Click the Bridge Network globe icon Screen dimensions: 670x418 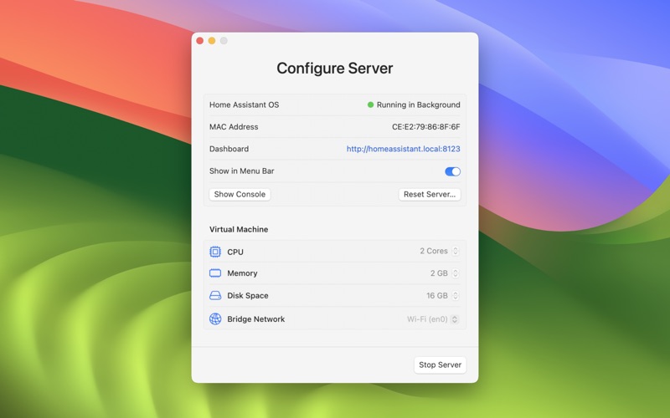pyautogui.click(x=215, y=319)
